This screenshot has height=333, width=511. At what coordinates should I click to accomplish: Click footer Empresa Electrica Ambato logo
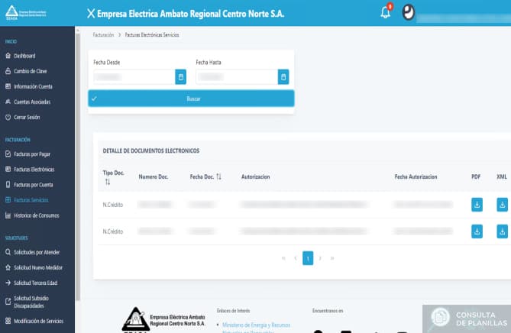[163, 320]
